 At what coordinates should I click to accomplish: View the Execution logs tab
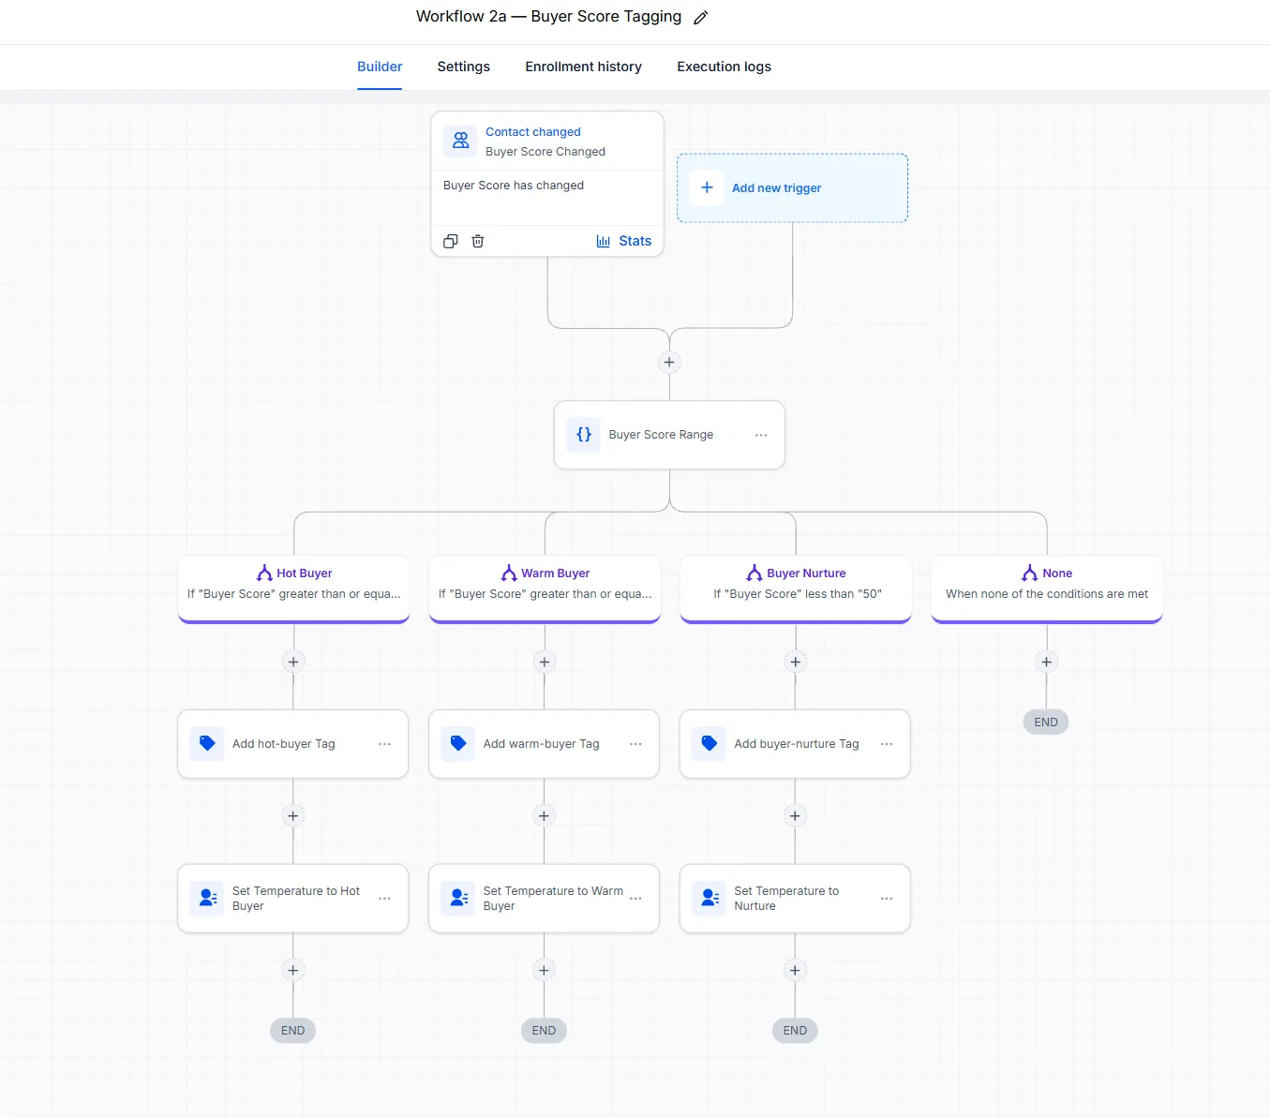pyautogui.click(x=725, y=67)
